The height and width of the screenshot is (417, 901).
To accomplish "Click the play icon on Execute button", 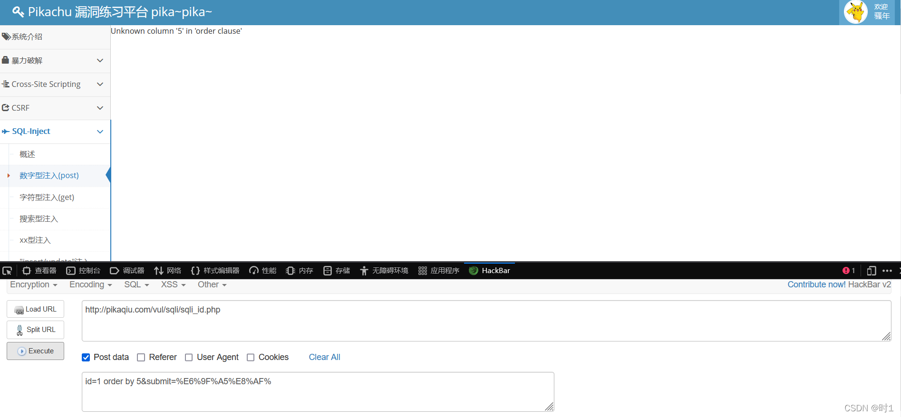I will pyautogui.click(x=22, y=351).
